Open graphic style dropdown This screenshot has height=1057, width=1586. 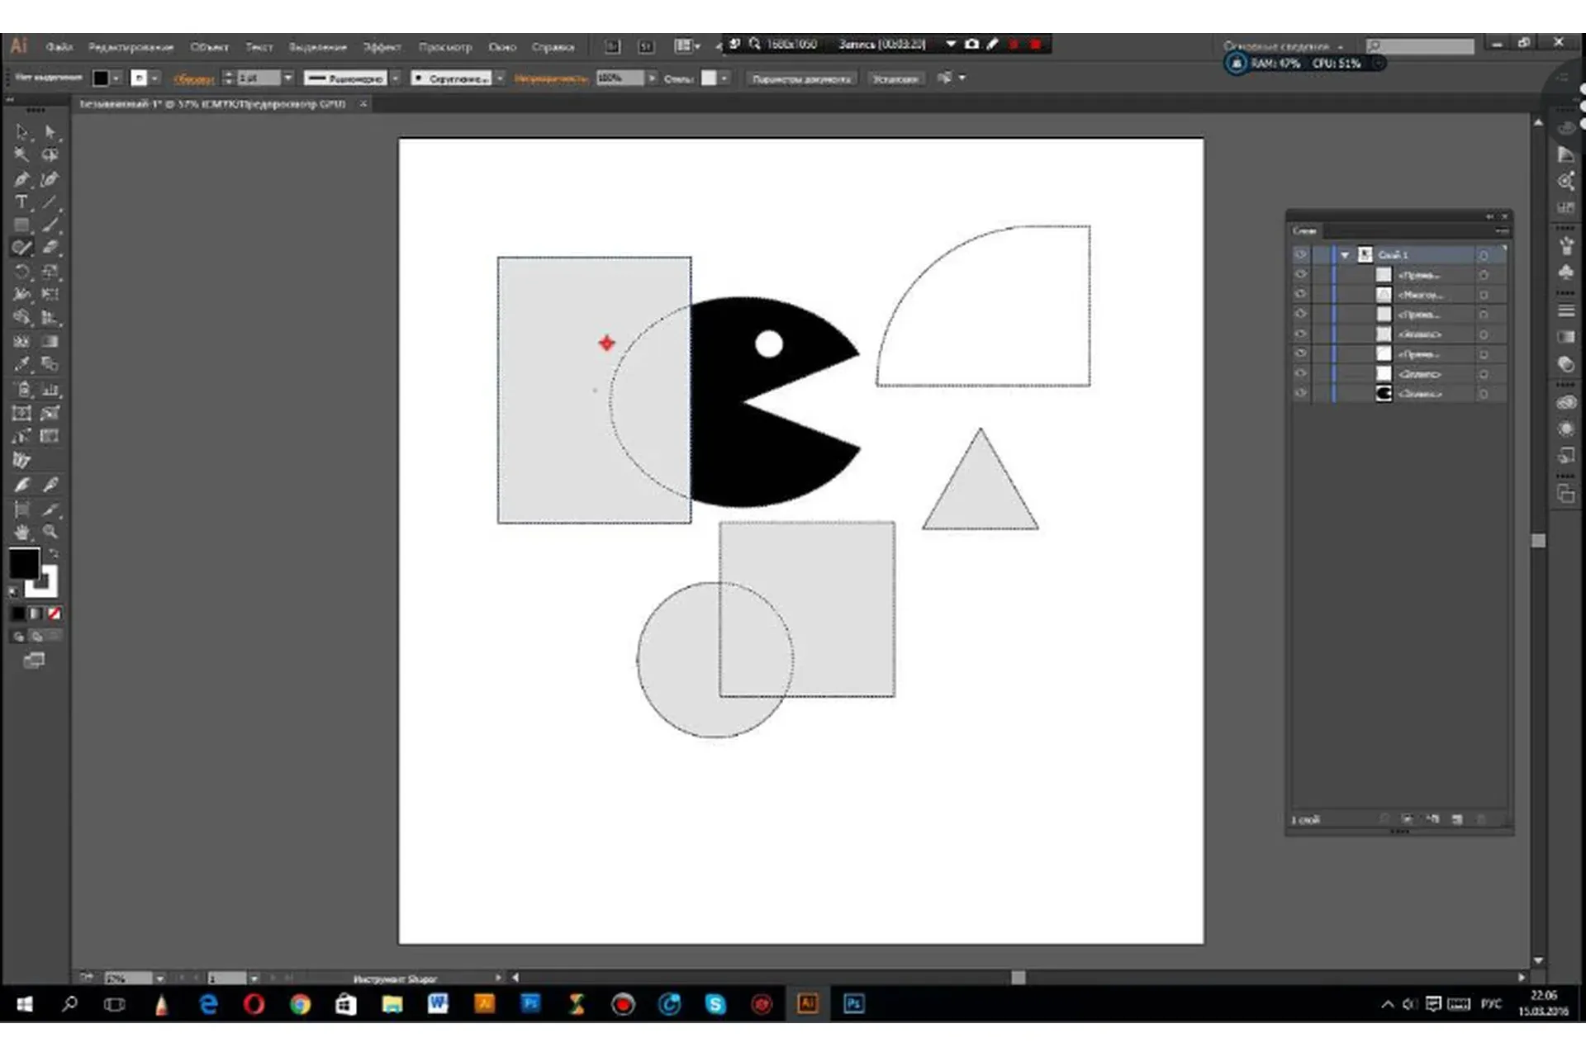(x=724, y=78)
